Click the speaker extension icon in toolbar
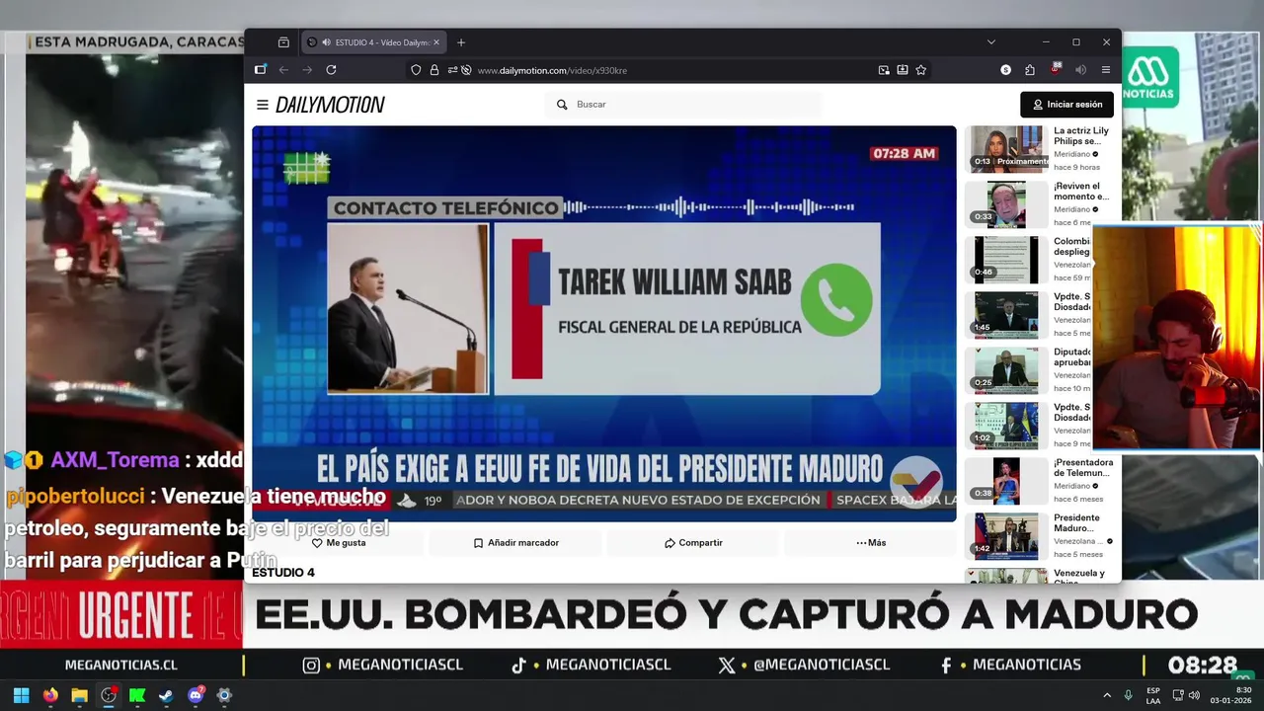 click(1080, 70)
